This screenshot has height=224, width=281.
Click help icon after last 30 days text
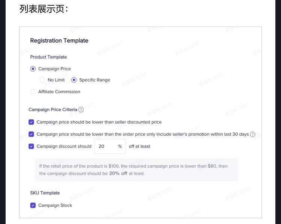(x=253, y=134)
